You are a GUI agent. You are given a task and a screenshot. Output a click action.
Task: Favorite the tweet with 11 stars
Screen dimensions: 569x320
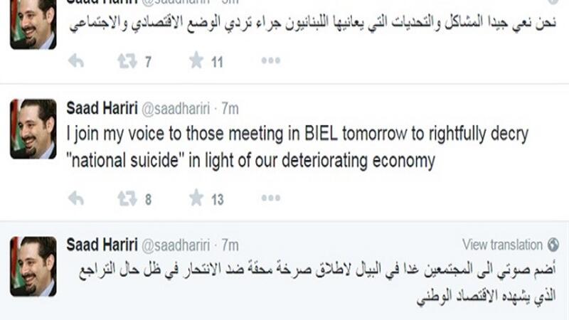(x=196, y=61)
